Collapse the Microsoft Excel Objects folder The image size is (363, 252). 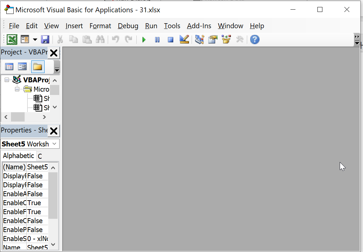pos(17,89)
